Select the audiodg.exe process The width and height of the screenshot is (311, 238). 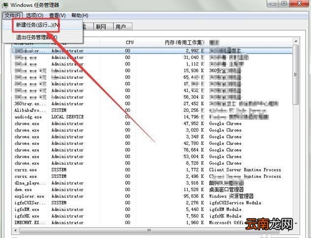point(28,117)
